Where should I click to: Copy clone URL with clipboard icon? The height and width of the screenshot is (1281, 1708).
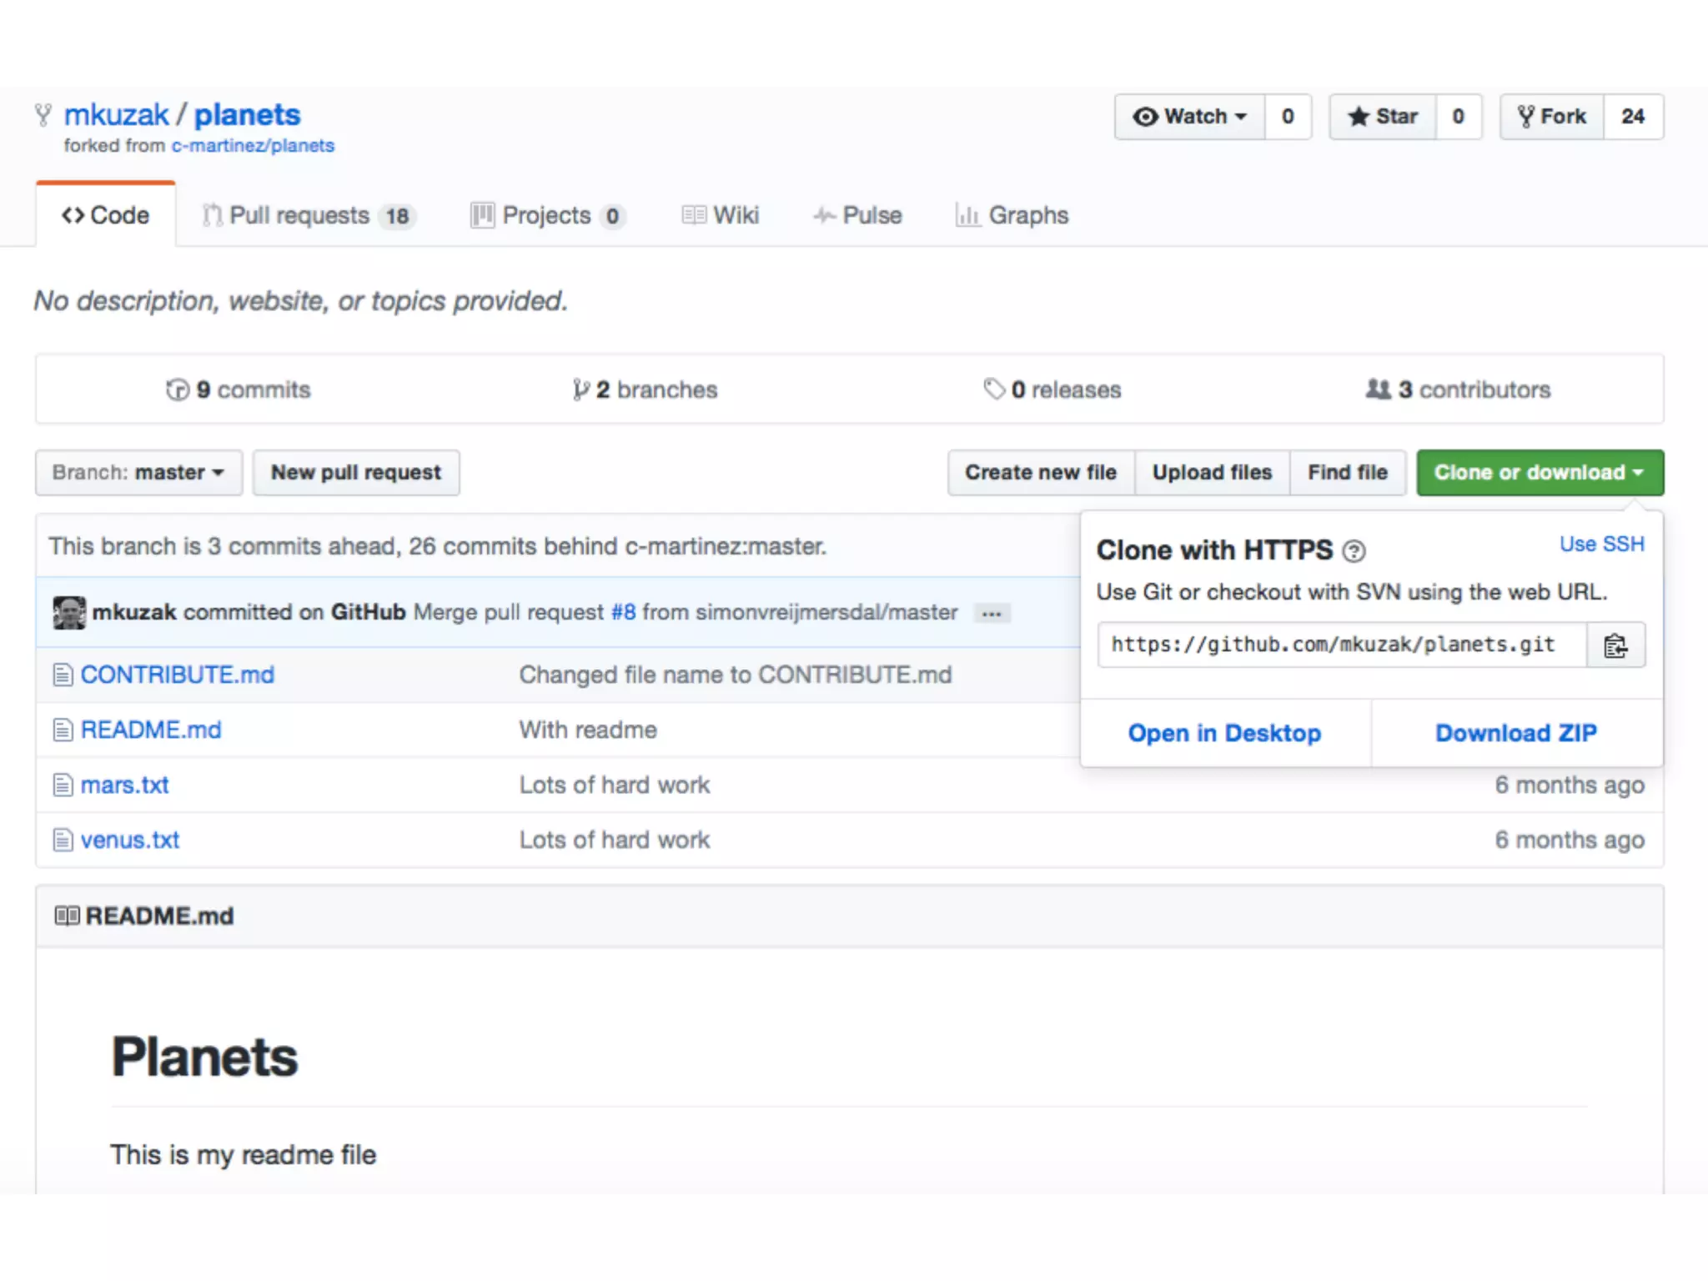[1615, 646]
